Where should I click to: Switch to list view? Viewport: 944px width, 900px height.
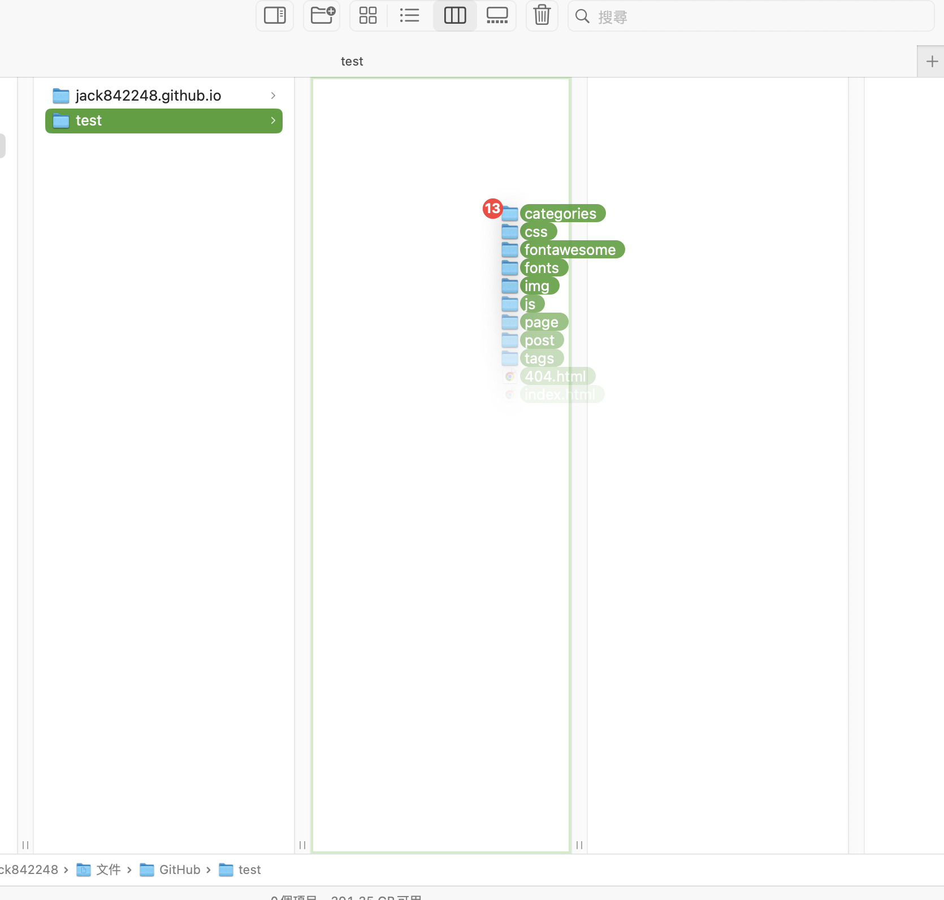click(410, 15)
